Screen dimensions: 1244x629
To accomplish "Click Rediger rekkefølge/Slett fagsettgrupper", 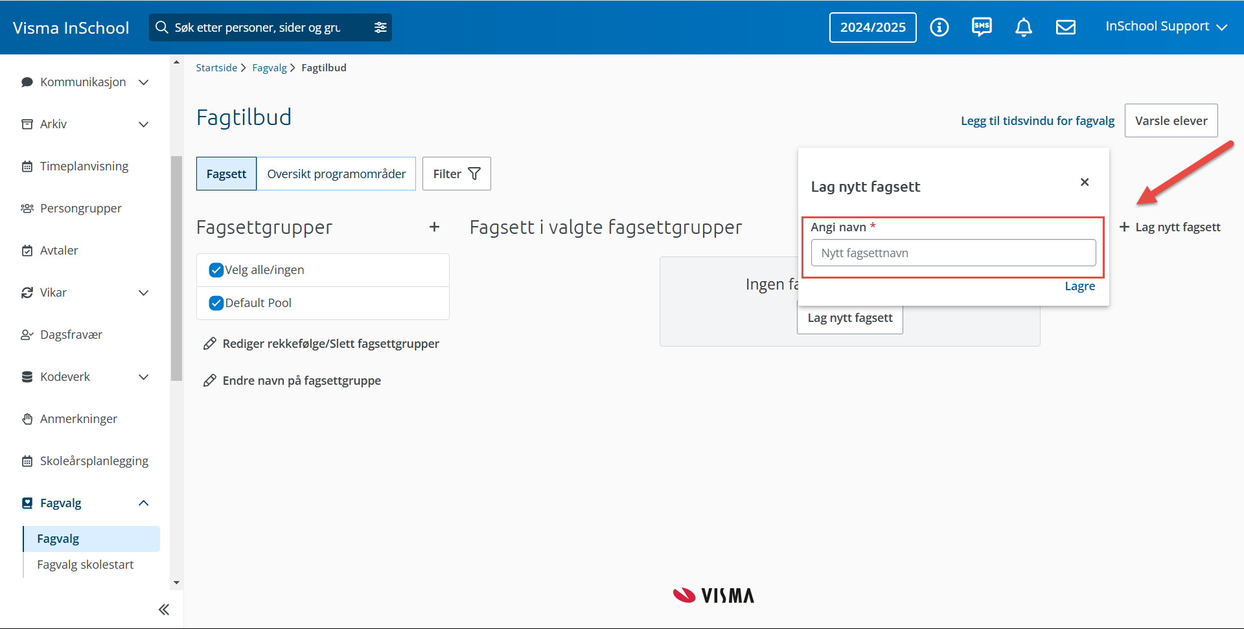I will (330, 344).
